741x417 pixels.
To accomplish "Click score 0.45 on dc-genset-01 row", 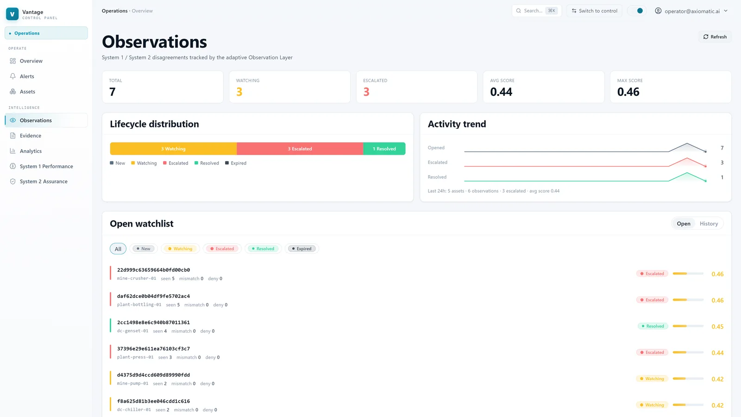I will pyautogui.click(x=717, y=327).
